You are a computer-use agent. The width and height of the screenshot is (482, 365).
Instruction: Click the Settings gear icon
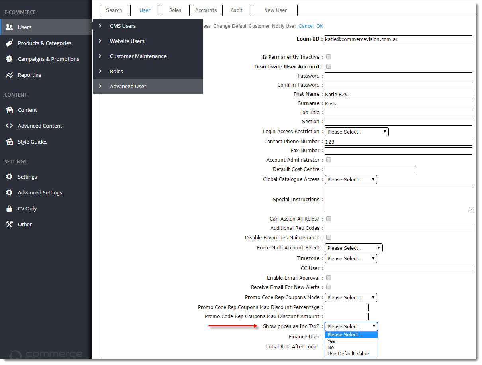[x=9, y=177]
